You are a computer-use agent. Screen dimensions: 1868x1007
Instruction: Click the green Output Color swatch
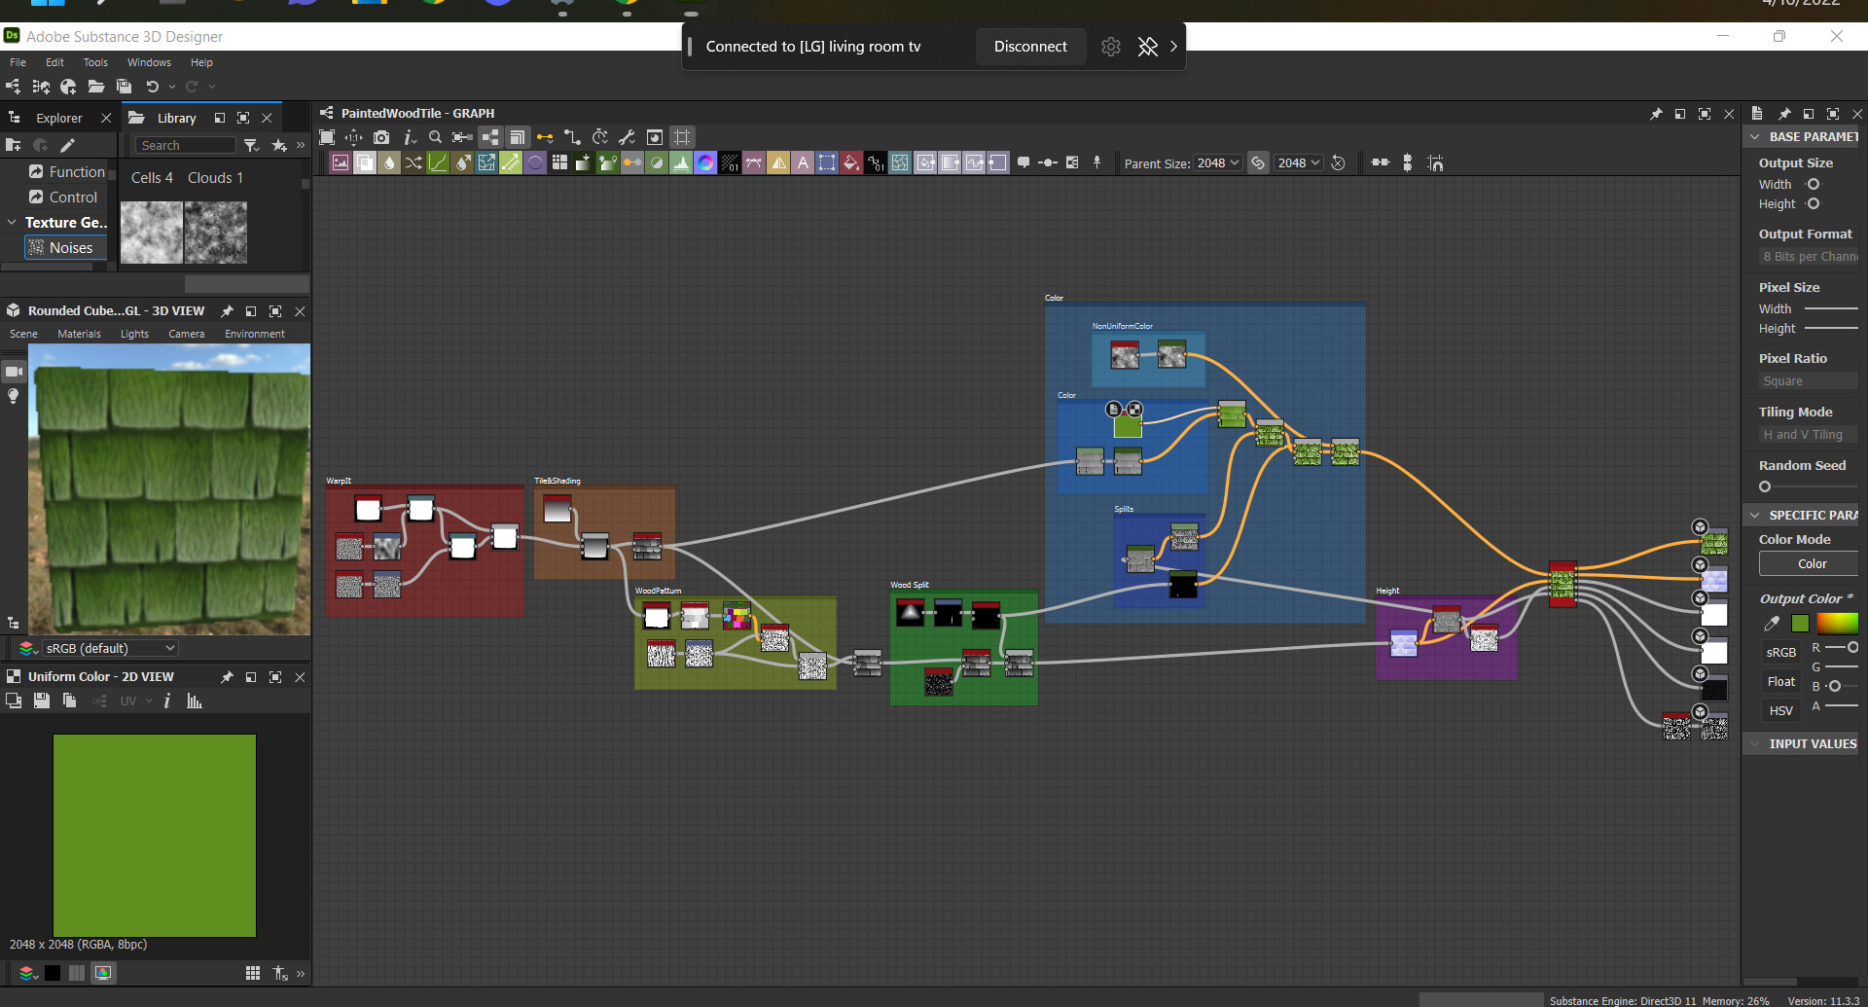pyautogui.click(x=1800, y=624)
